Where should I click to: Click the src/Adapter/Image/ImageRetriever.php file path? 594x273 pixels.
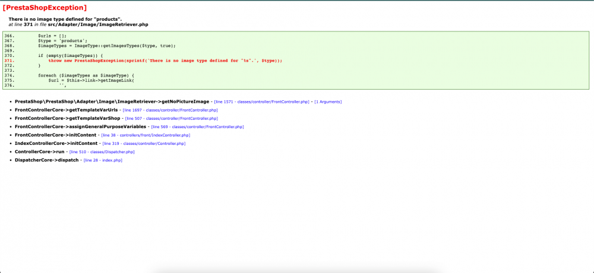[98, 24]
